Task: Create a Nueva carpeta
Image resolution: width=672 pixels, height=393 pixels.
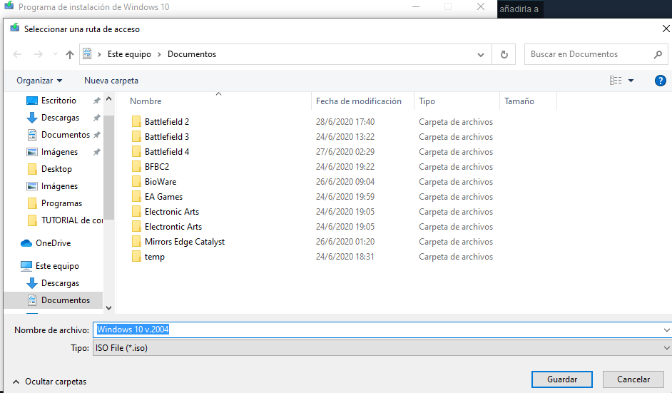Action: tap(111, 81)
